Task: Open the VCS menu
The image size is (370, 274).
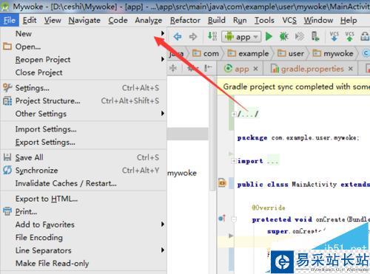Action: tap(289, 20)
